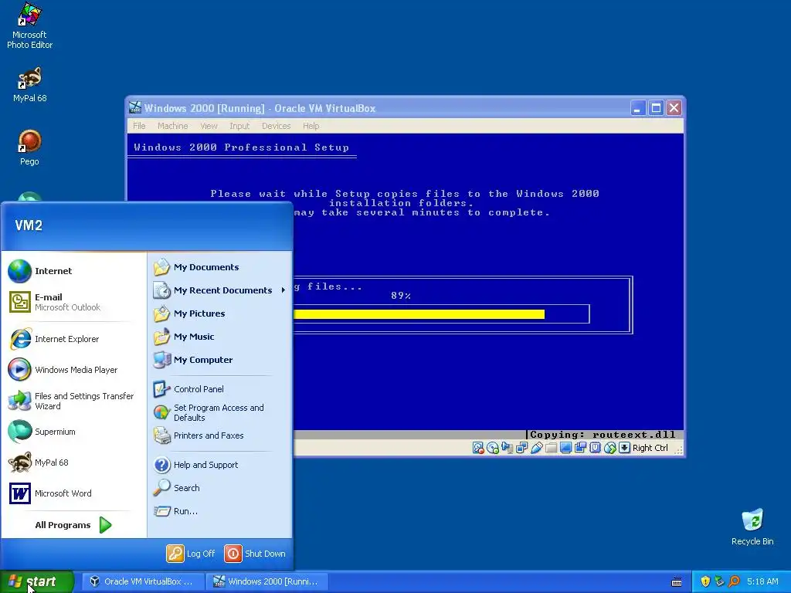Open Help menu in VirtualBox window
791x593 pixels.
[311, 126]
